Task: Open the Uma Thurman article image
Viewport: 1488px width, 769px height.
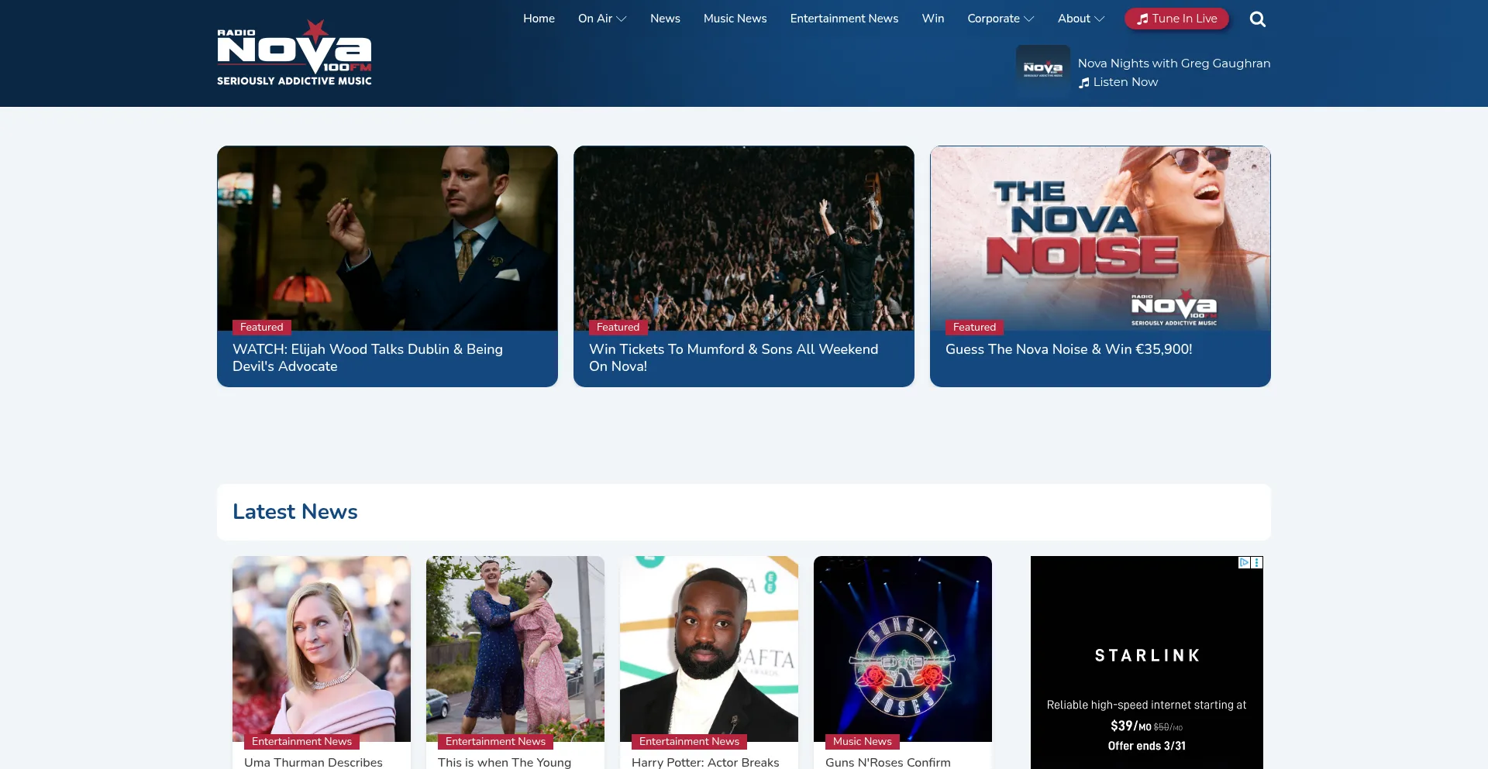Action: [322, 649]
